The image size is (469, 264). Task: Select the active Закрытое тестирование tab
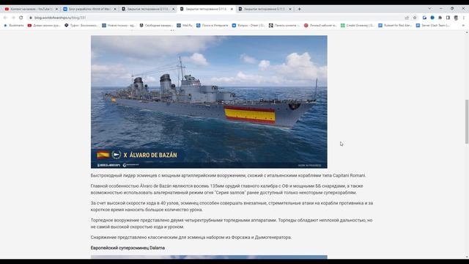[207, 9]
